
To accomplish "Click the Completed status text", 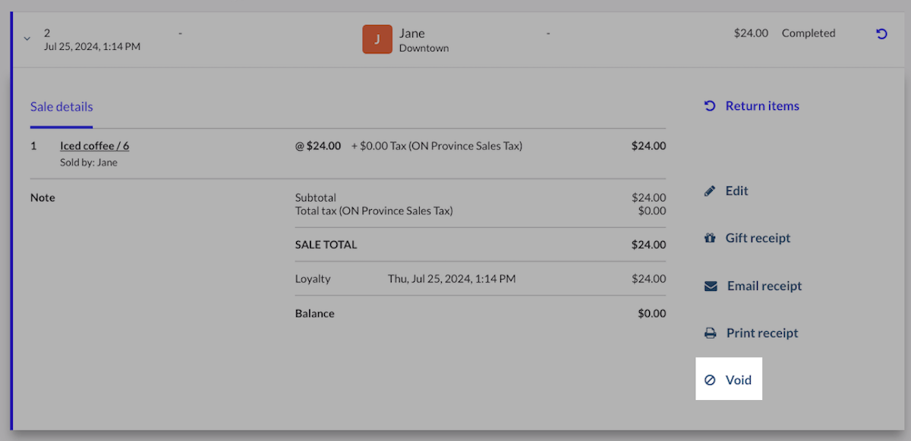I will [808, 33].
